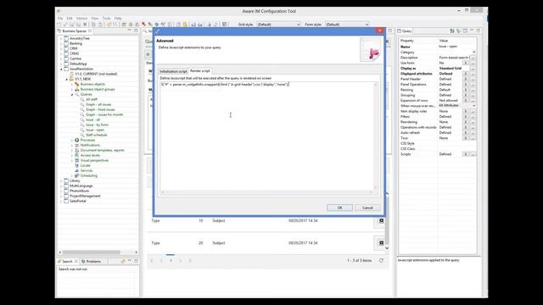Close the Advanced dialog with the red X
Screen dimensions: 543x305
point(379,30)
